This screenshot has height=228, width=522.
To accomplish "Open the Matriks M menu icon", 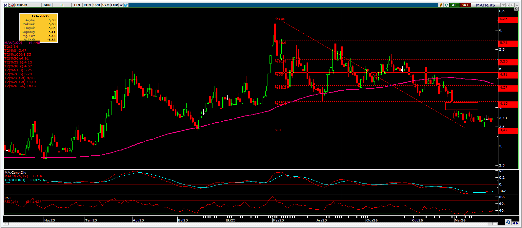I will [x=6, y=5].
